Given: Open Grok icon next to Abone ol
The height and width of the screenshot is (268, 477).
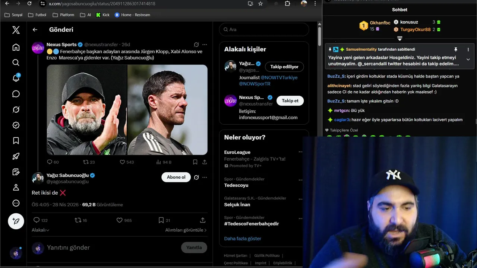Looking at the screenshot, I should point(196,177).
